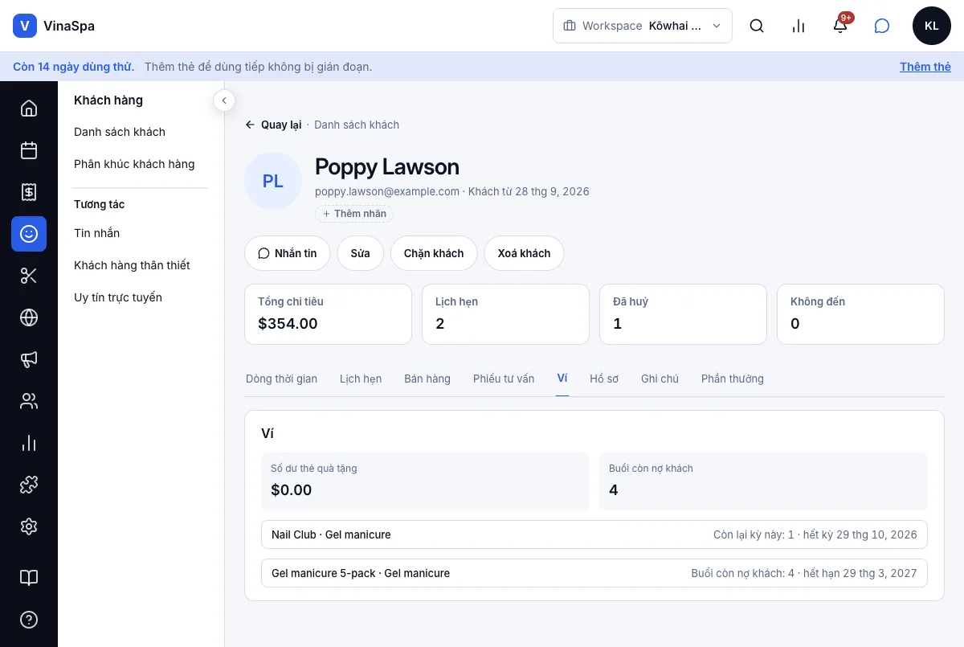This screenshot has height=647, width=964.
Task: Open the KL user avatar menu
Action: coord(932,26)
